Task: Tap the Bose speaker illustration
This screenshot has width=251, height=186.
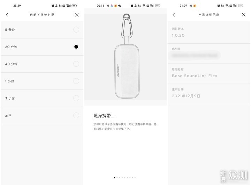Action: pos(127,56)
